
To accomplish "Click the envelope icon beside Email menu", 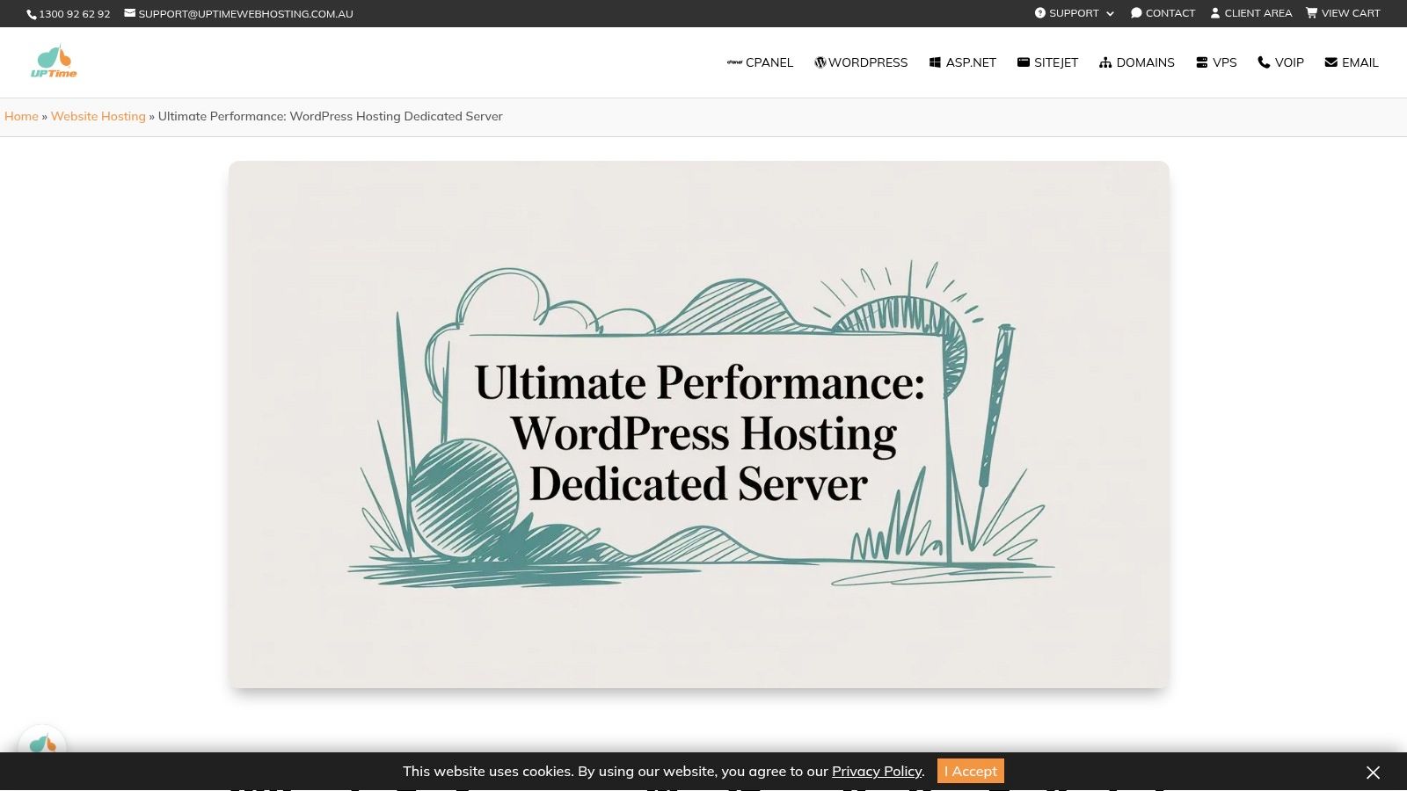I will (x=1331, y=62).
